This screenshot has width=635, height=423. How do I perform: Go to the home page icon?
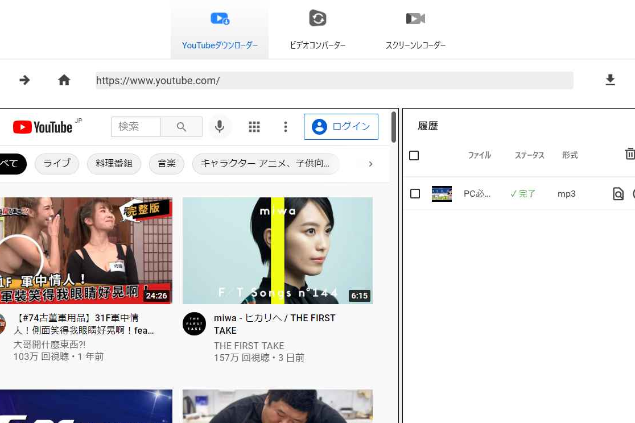(64, 80)
